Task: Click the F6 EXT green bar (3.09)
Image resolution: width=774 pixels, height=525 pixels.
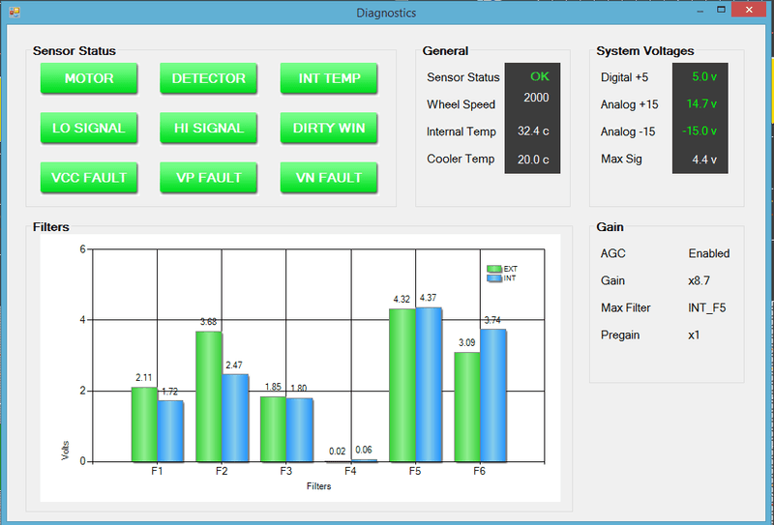Action: pyautogui.click(x=467, y=407)
